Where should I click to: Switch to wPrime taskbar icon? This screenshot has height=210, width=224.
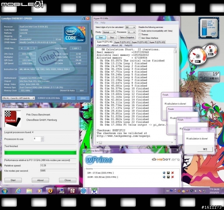[x=83, y=191]
